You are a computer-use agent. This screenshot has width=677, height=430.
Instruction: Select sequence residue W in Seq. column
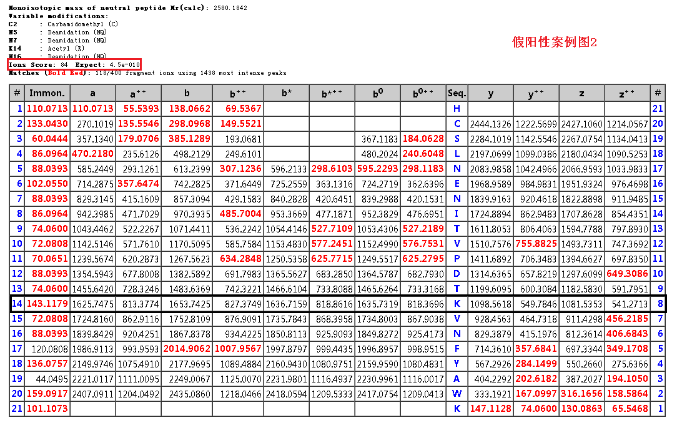[x=457, y=394]
